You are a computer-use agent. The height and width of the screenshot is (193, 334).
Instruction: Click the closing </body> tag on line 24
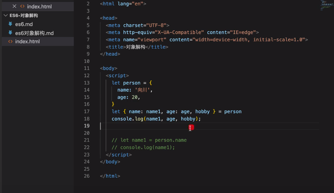click(110, 162)
